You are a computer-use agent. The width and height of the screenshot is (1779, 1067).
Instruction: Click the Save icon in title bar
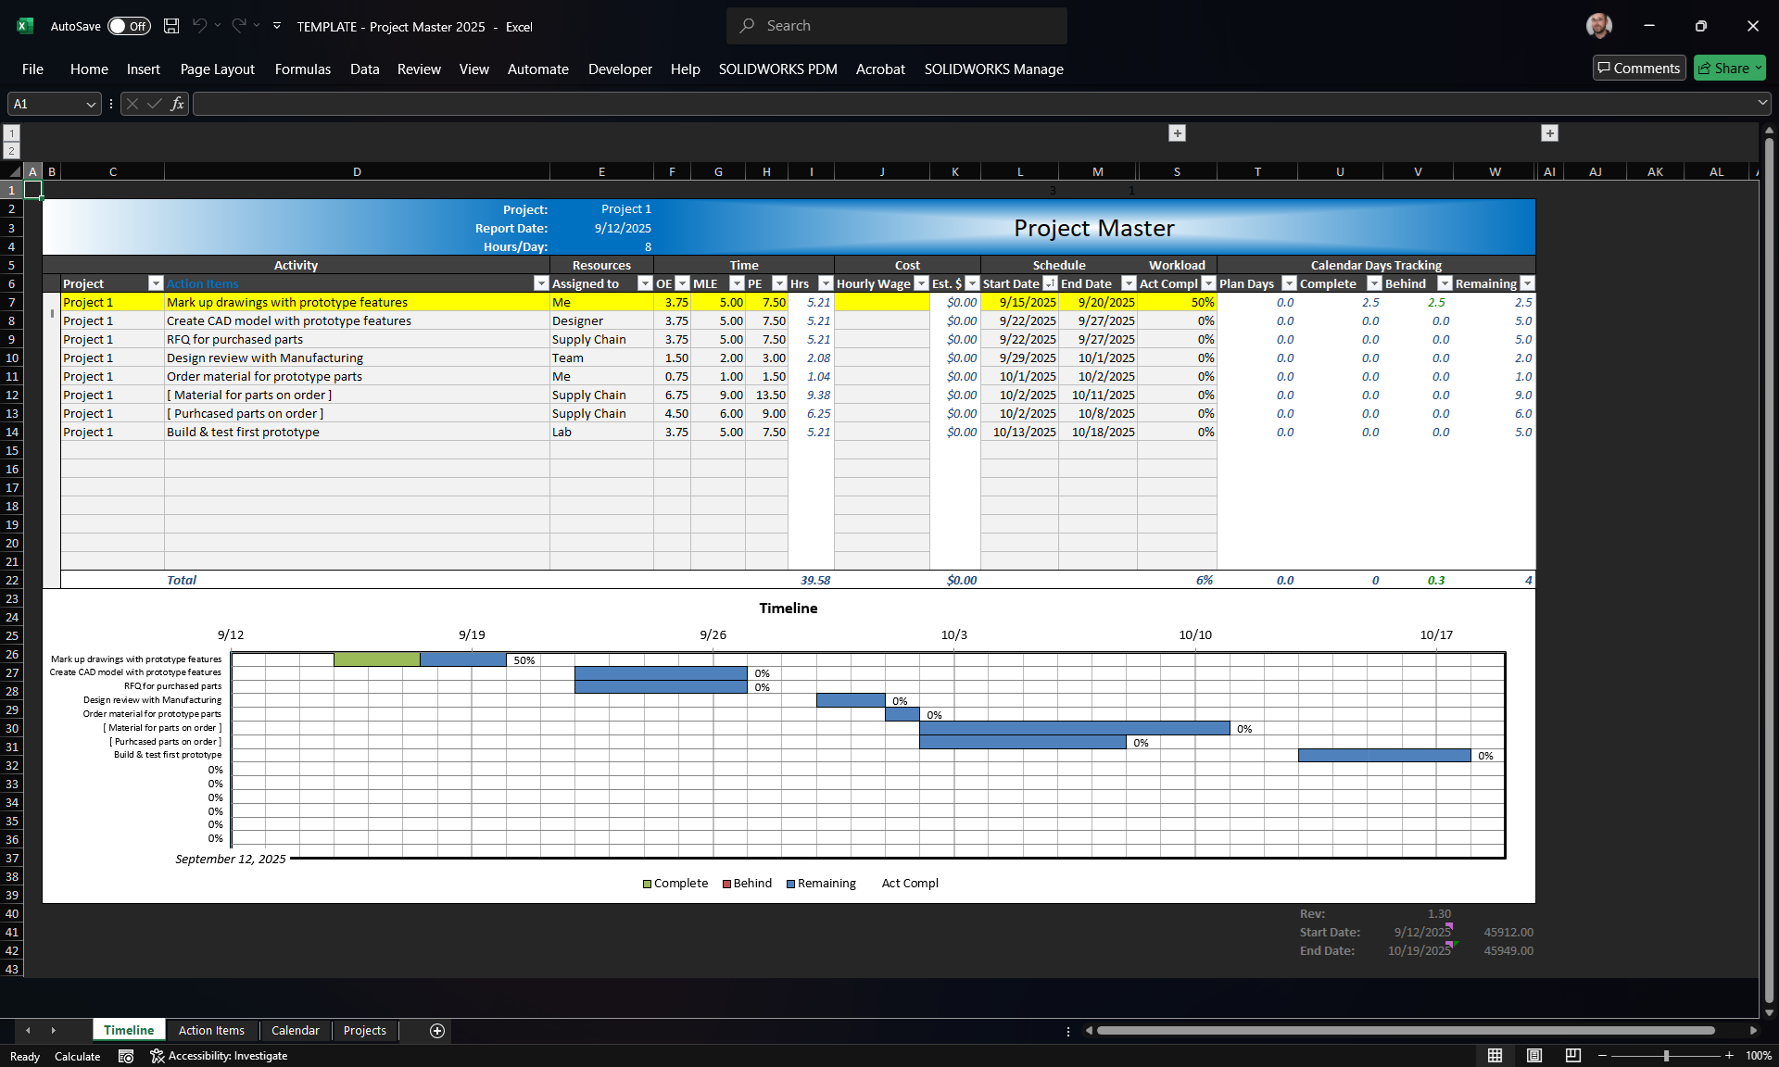pyautogui.click(x=171, y=26)
